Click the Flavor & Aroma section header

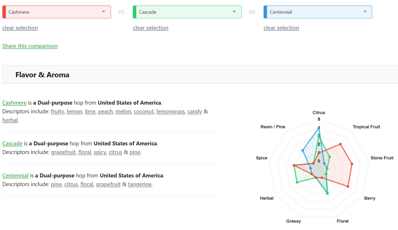click(42, 75)
